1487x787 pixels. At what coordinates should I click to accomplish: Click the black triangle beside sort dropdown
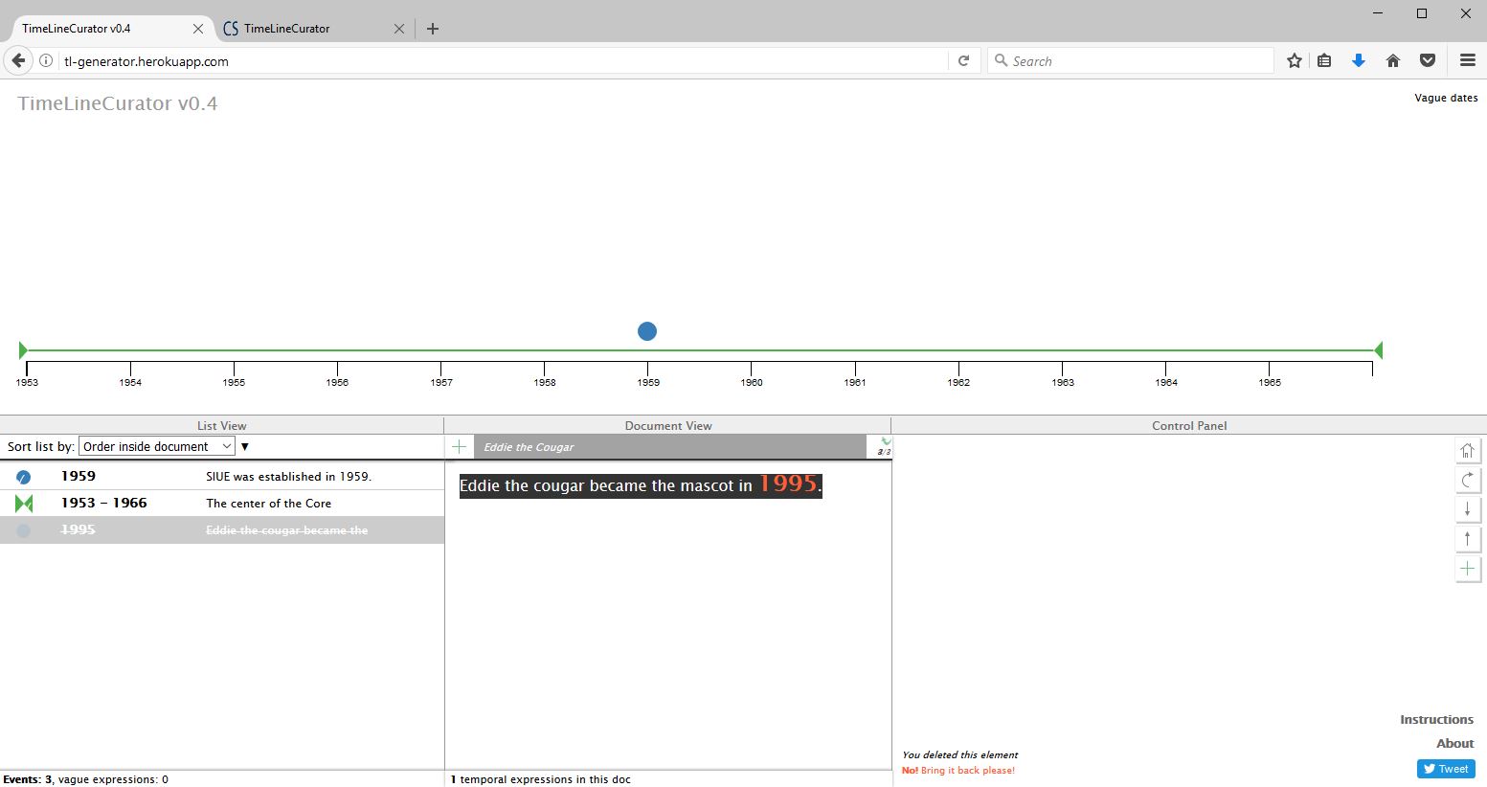pyautogui.click(x=245, y=446)
